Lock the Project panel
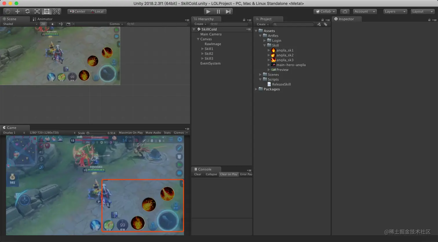The image size is (438, 242). tap(322, 20)
